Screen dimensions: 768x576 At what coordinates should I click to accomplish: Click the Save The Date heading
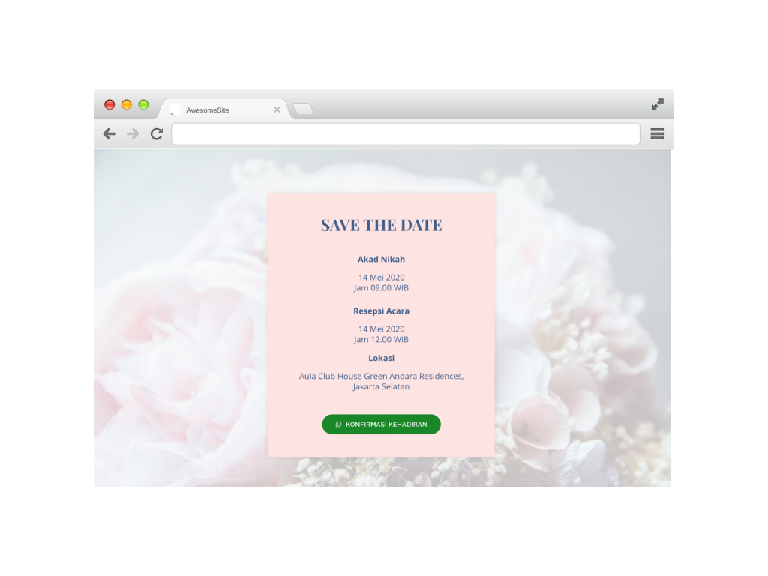click(x=382, y=225)
